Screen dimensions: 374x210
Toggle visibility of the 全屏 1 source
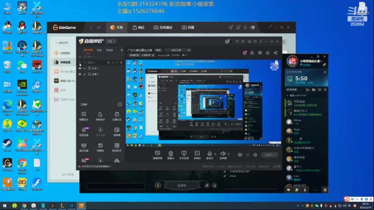(80, 74)
